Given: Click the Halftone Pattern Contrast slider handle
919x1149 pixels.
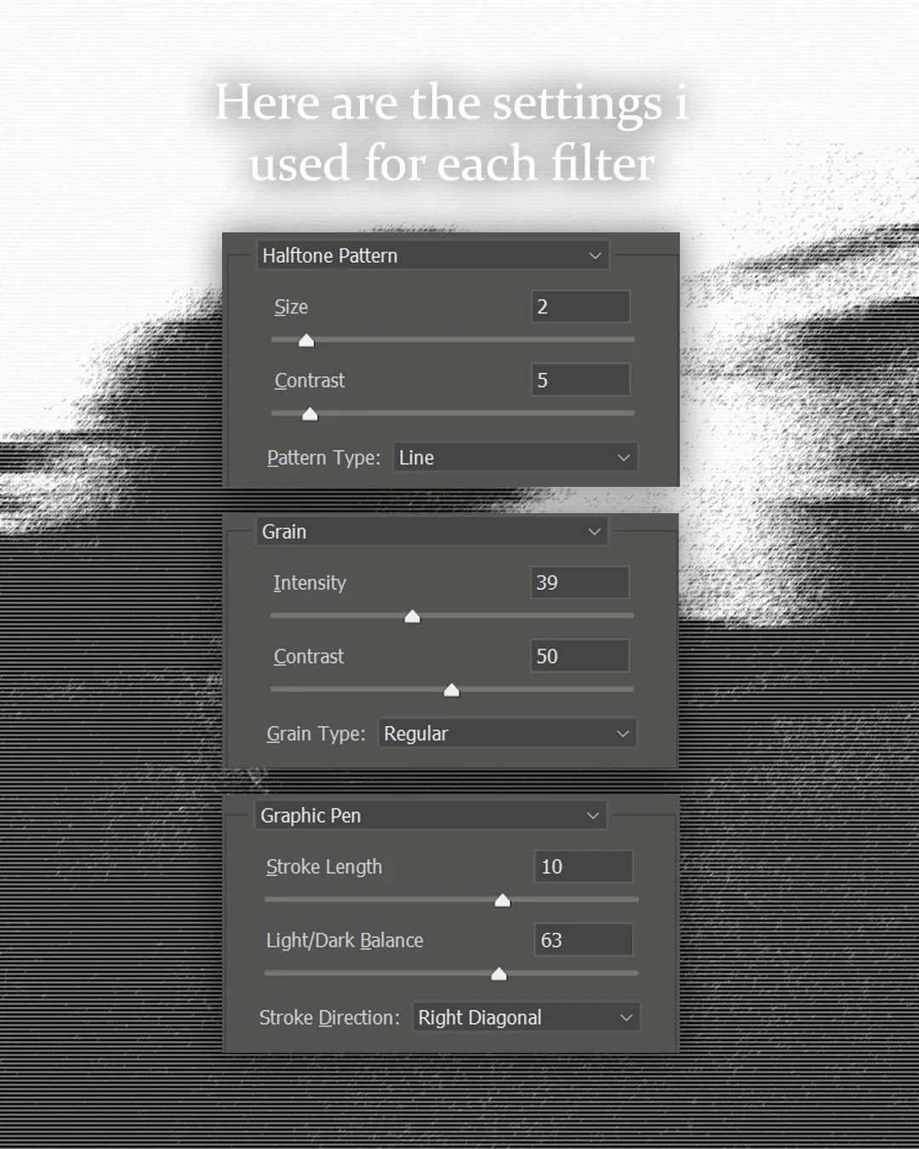Looking at the screenshot, I should tap(310, 414).
